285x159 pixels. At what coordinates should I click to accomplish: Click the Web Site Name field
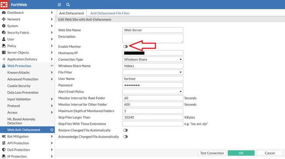coord(153,30)
